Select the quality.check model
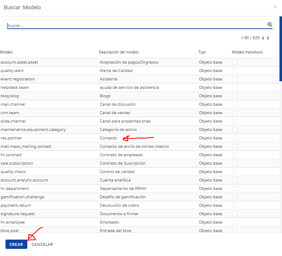This screenshot has height=256, width=282. tap(13, 172)
